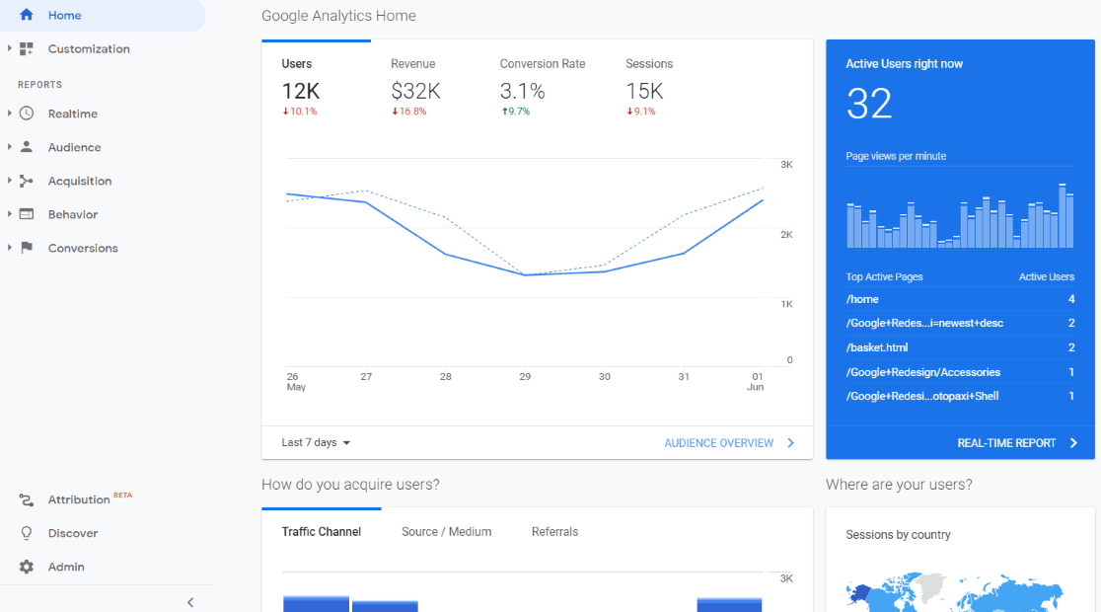Open the AUDIENCE OVERVIEW link
This screenshot has height=612, width=1101.
(x=721, y=442)
